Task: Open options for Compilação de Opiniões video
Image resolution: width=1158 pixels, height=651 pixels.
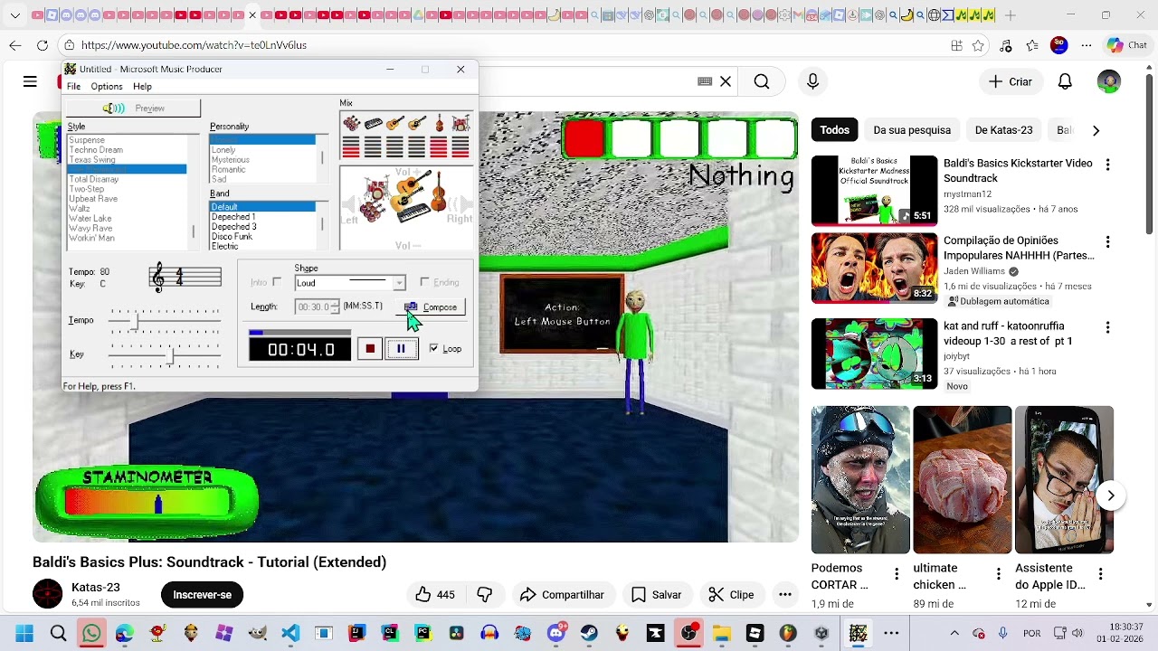Action: (x=1107, y=242)
